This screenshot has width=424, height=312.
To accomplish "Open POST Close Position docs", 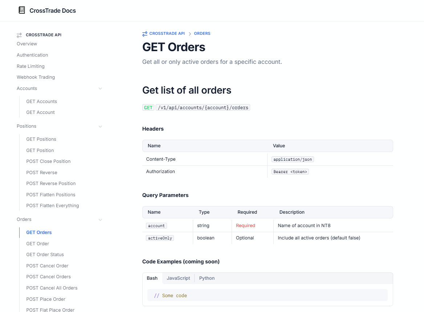I will point(48,161).
